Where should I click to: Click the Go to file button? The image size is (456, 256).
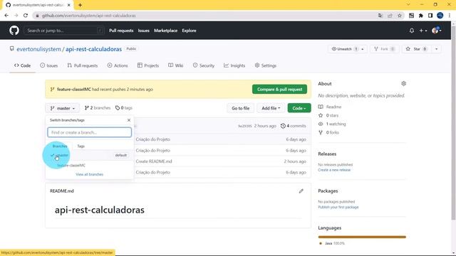(x=241, y=108)
